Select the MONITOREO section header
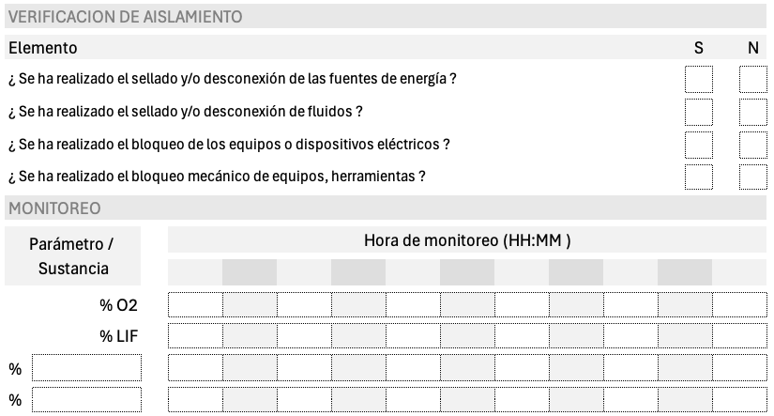Screen dimensions: 774x416 click(386, 208)
